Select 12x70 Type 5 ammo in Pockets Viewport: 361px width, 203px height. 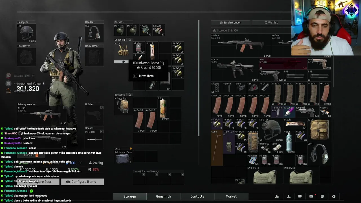point(146,30)
